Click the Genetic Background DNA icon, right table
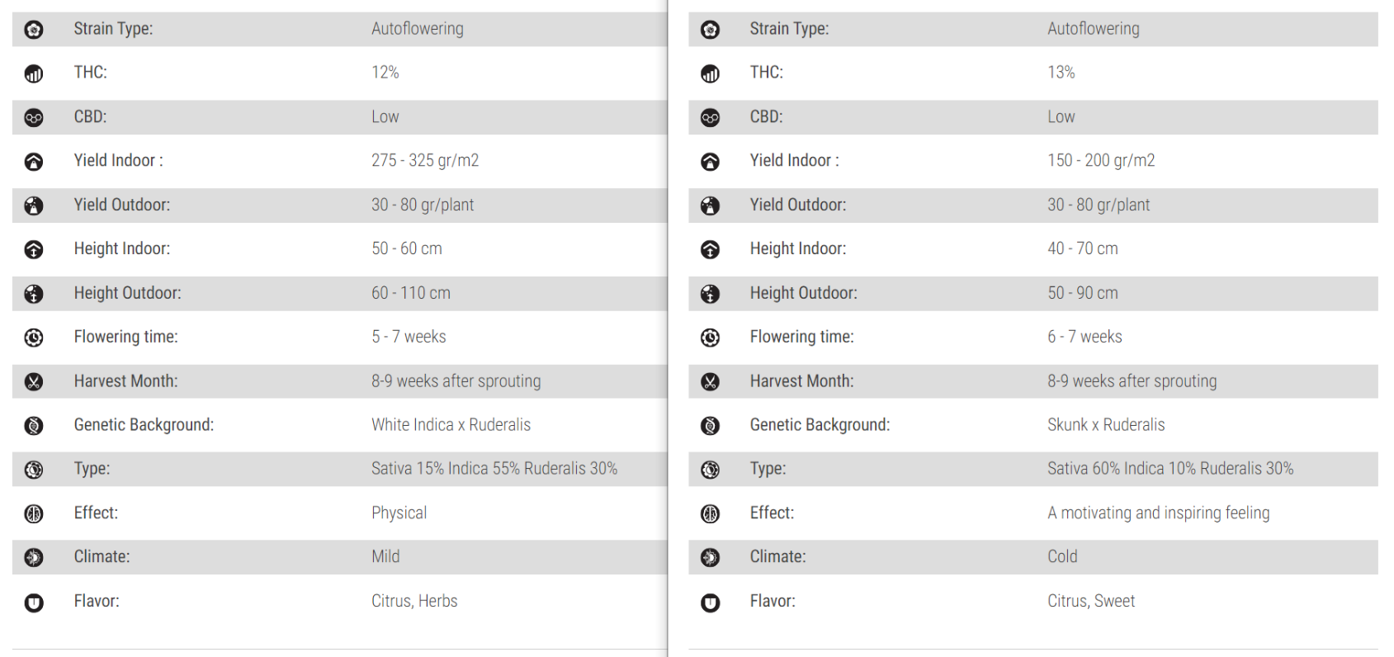The height and width of the screenshot is (657, 1394). 710,426
